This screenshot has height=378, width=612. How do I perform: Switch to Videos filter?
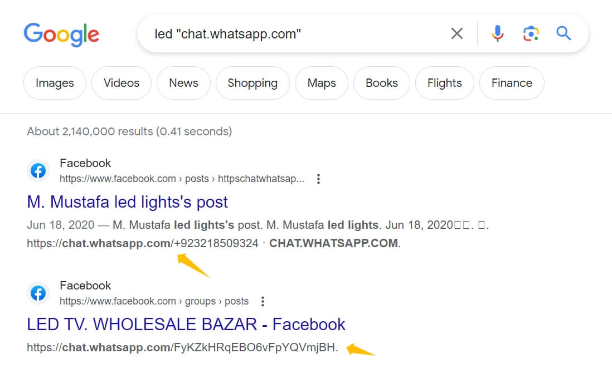(122, 83)
